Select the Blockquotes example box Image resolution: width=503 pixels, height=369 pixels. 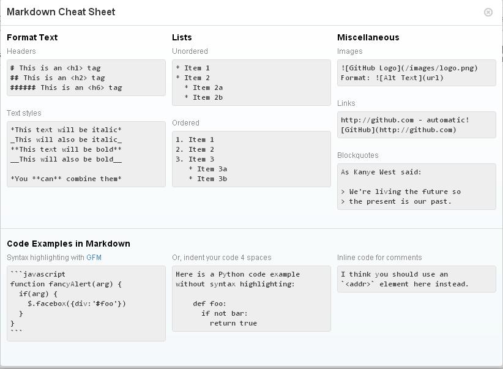(417, 185)
